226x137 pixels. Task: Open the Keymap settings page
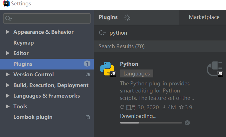click(x=24, y=43)
